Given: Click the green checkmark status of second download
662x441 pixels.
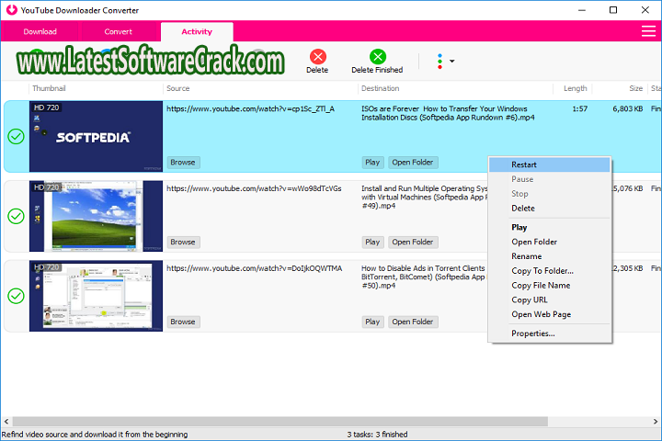Looking at the screenshot, I should 16,216.
